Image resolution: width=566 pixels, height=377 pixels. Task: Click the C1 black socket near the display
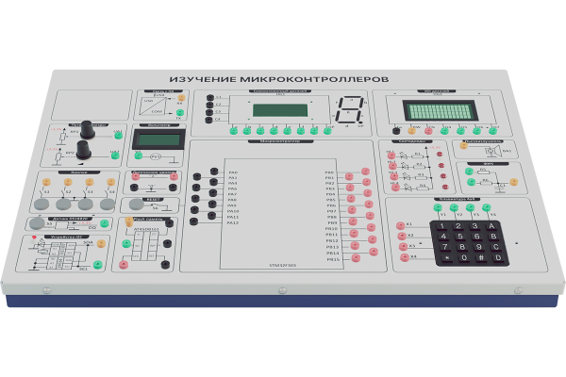point(209,98)
